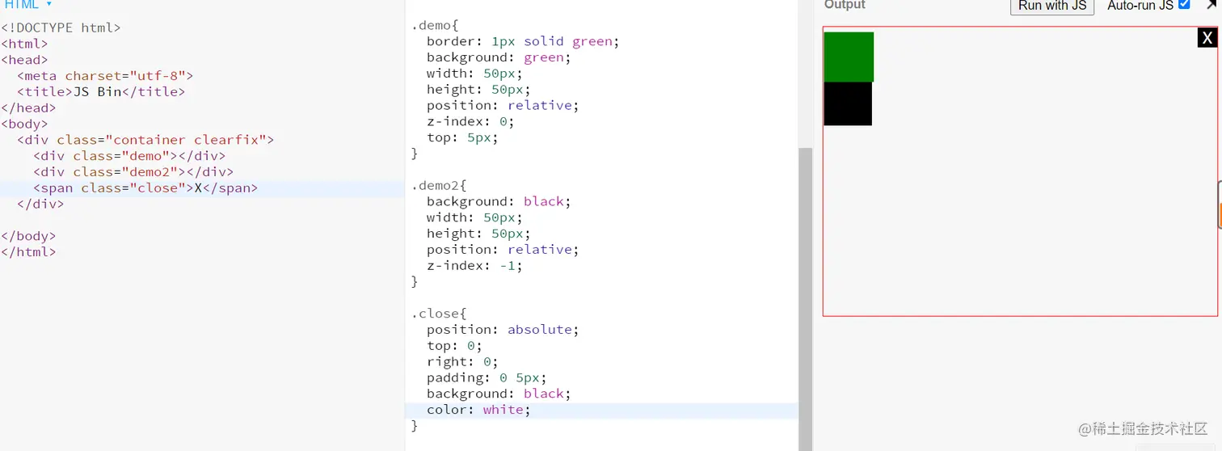This screenshot has height=451, width=1222.
Task: Click the <!DOCTYPE html> line
Action: point(61,27)
